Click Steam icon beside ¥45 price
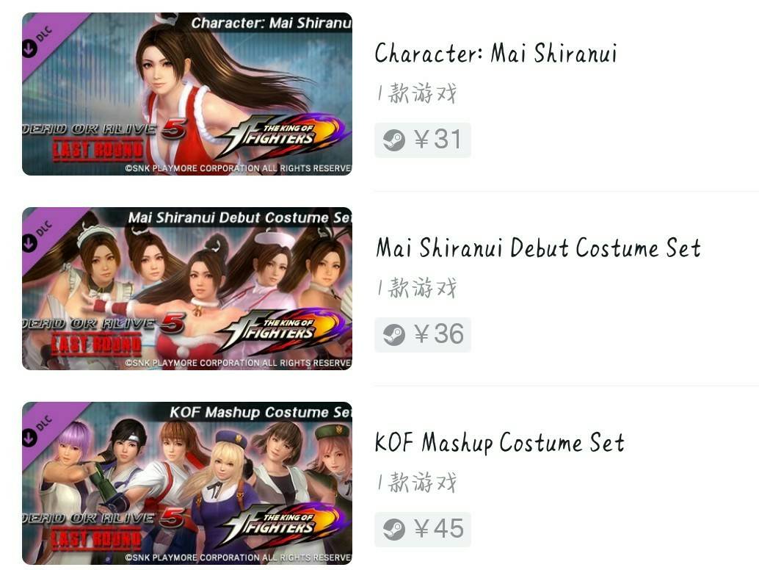This screenshot has width=759, height=570. [393, 530]
